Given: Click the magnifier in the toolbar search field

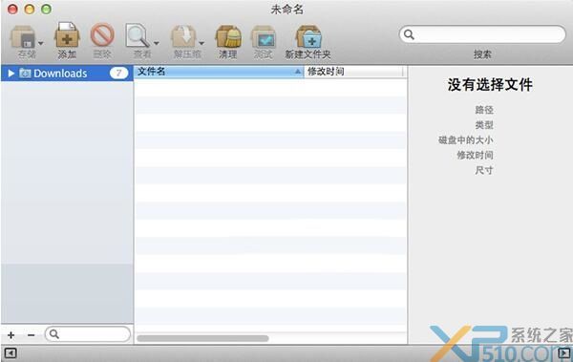Looking at the screenshot, I should pos(409,34).
